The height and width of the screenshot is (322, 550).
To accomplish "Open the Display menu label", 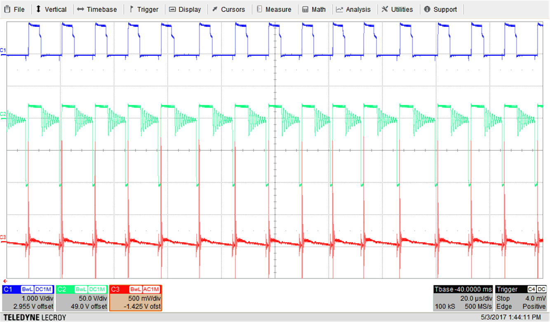I will pos(190,9).
